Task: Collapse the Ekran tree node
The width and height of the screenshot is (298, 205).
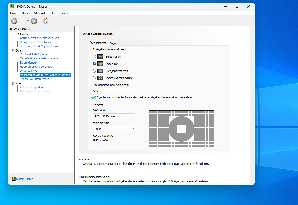Action: [x=13, y=50]
